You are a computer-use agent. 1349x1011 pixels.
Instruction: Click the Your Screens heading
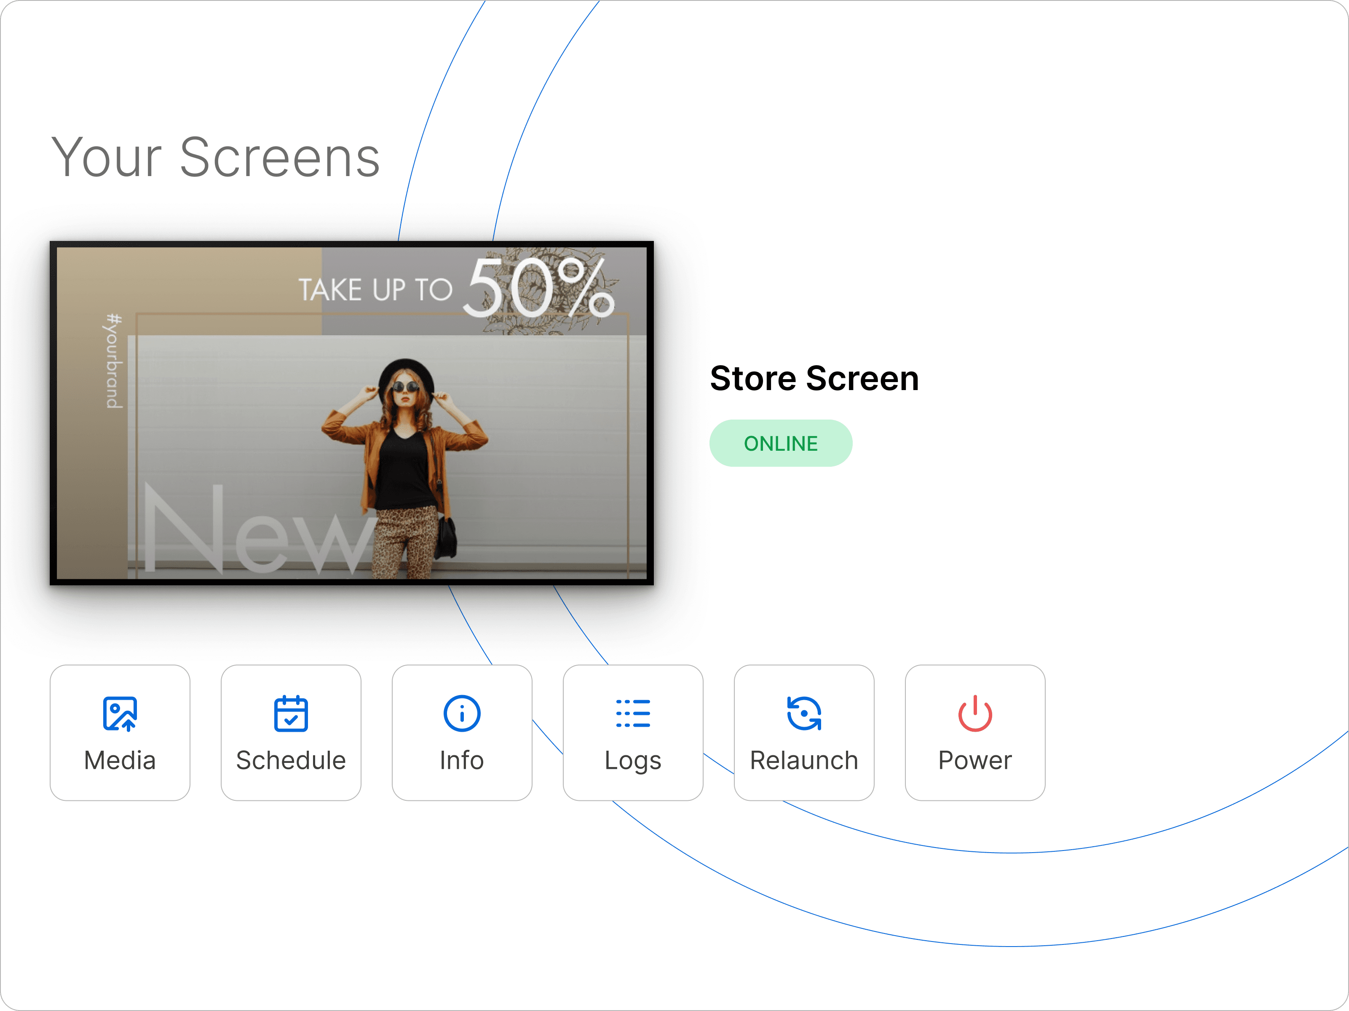click(215, 158)
